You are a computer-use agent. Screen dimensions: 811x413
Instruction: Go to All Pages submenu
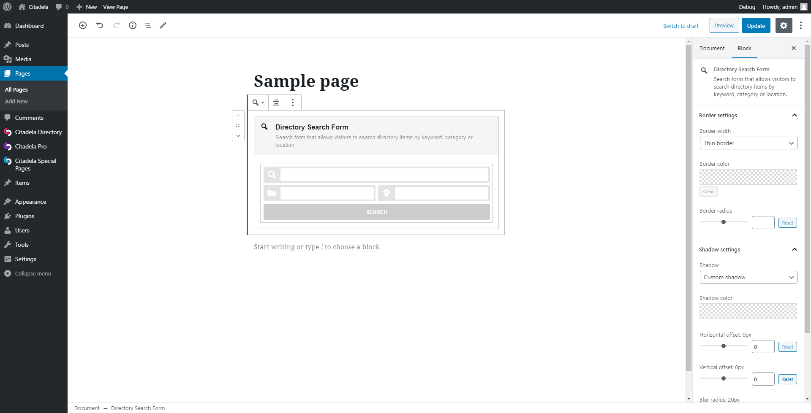[16, 89]
